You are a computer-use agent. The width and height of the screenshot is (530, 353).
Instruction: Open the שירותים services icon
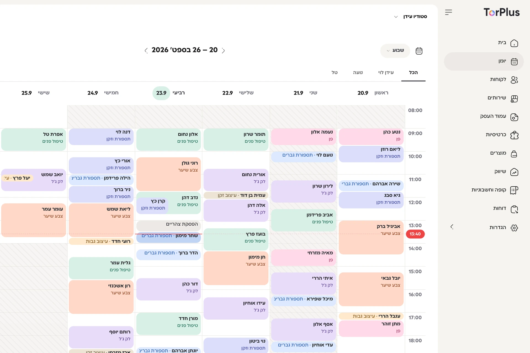[514, 98]
